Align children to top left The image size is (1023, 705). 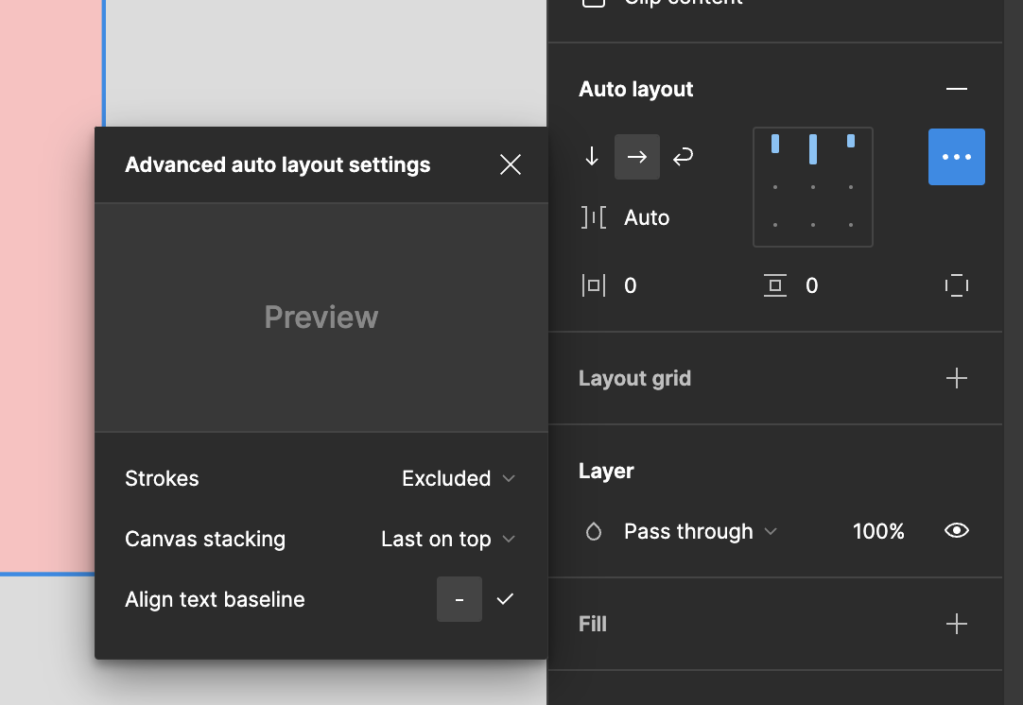(x=775, y=144)
